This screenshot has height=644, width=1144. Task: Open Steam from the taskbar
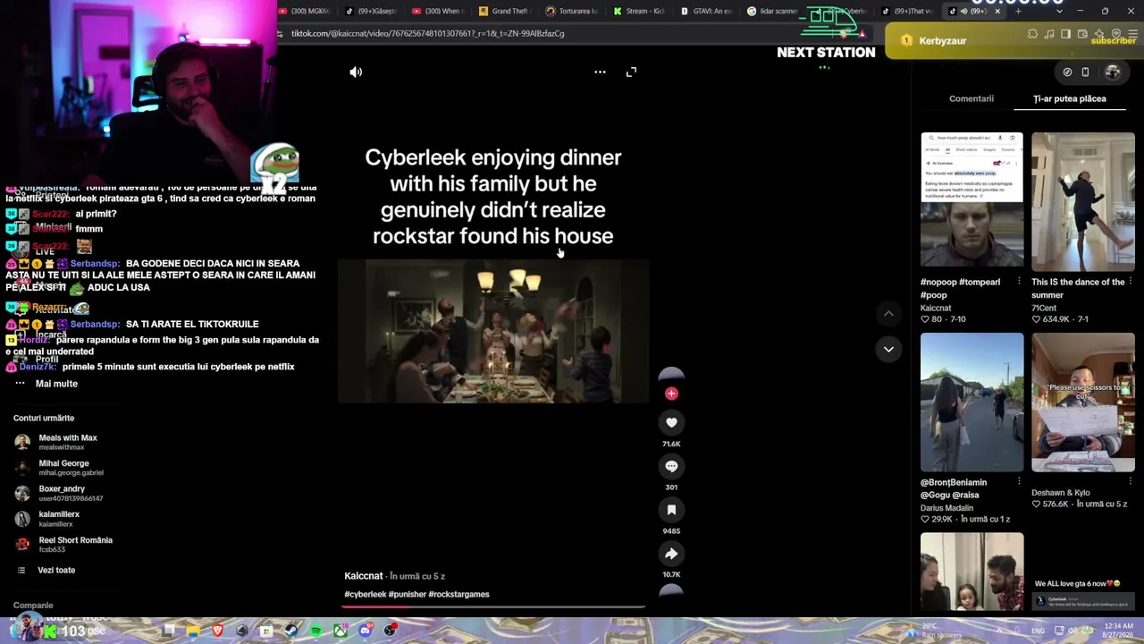coord(291,631)
